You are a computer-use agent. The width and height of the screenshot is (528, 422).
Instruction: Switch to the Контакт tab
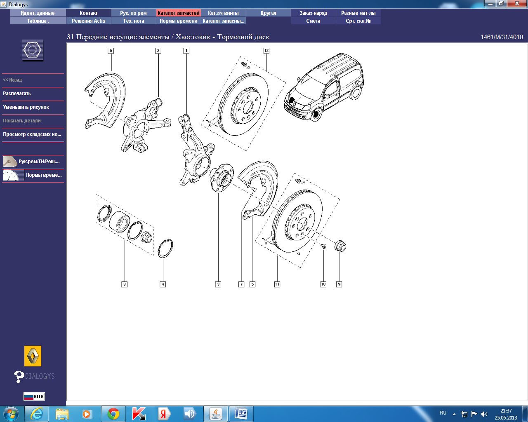pos(89,13)
